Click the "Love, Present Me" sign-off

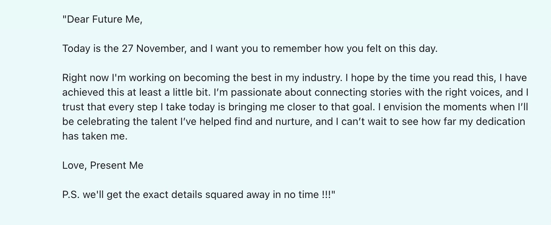click(103, 165)
